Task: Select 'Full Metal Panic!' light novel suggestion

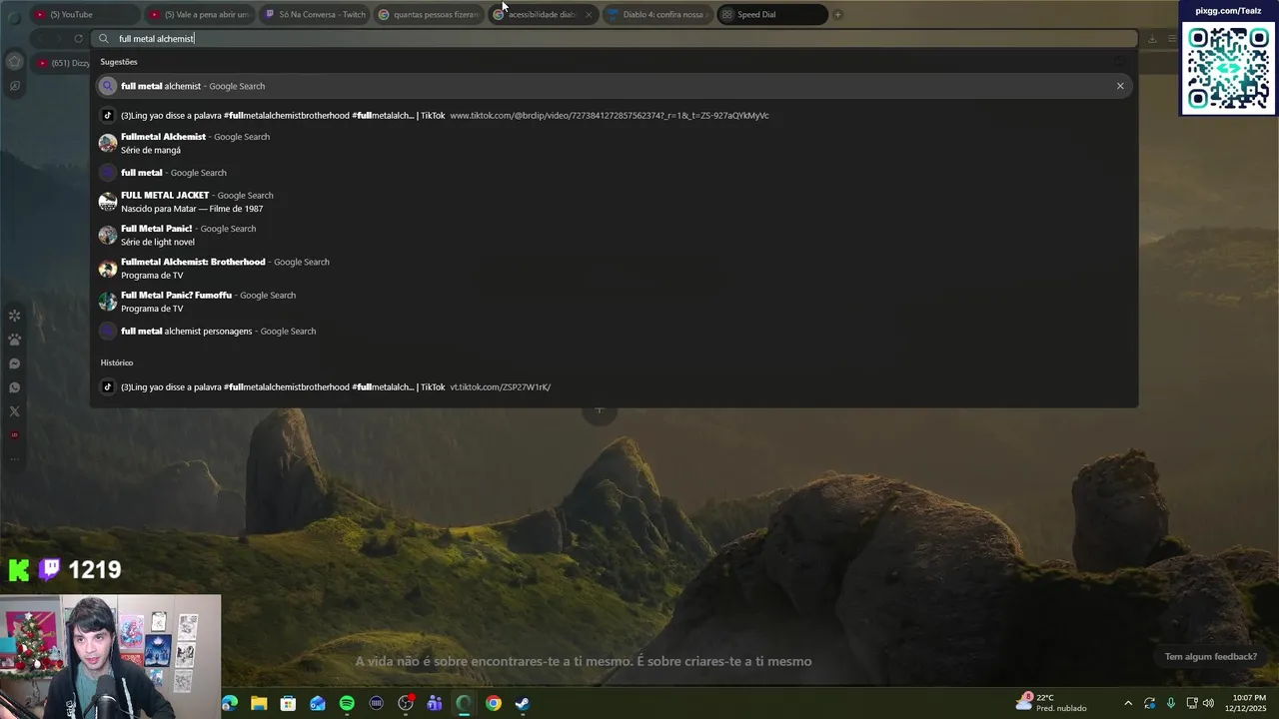Action: [x=615, y=235]
